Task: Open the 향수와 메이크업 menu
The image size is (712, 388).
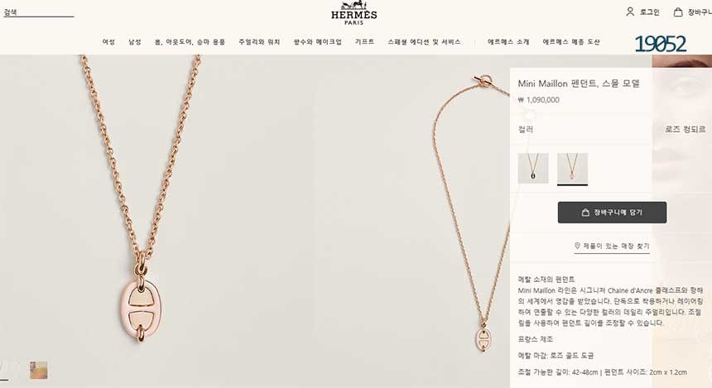Action: pos(317,41)
